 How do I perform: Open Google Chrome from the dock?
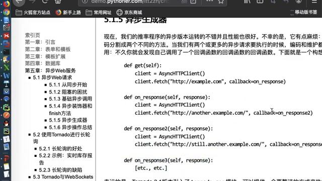(7, 12)
